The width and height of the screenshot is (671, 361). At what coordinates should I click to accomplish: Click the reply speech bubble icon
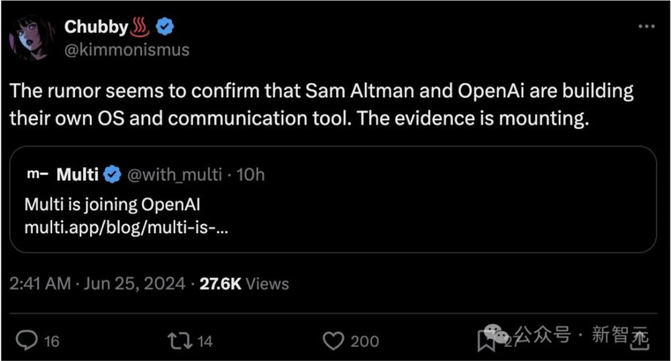pyautogui.click(x=25, y=341)
